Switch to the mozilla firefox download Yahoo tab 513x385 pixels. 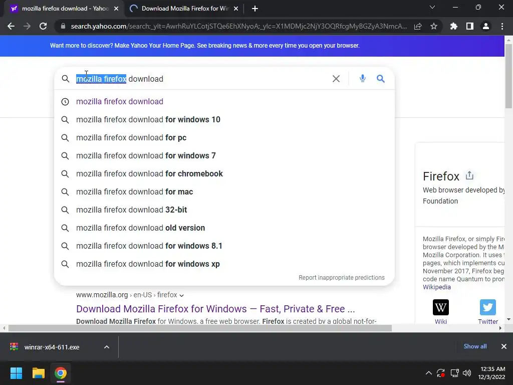[x=64, y=9]
